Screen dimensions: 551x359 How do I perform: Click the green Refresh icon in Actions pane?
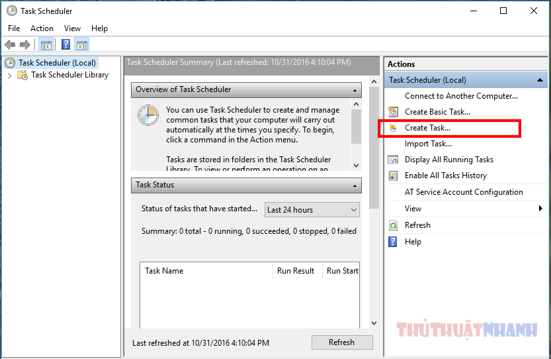coord(393,225)
